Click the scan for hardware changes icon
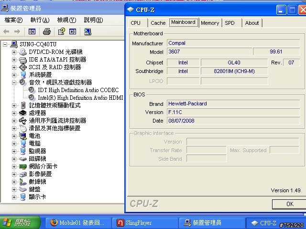Image resolution: width=306 pixels, height=229 pixels. [x=87, y=31]
